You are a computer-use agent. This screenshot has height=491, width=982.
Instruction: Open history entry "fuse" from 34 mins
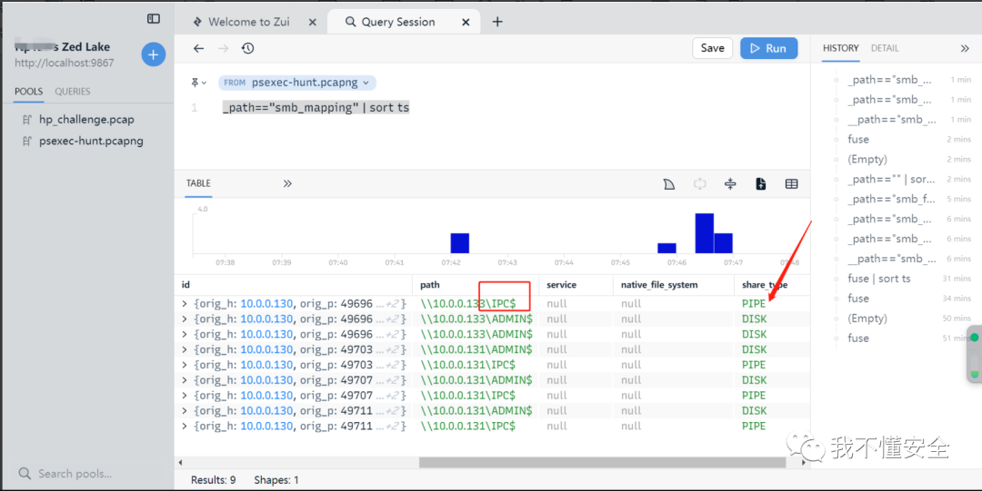(858, 299)
